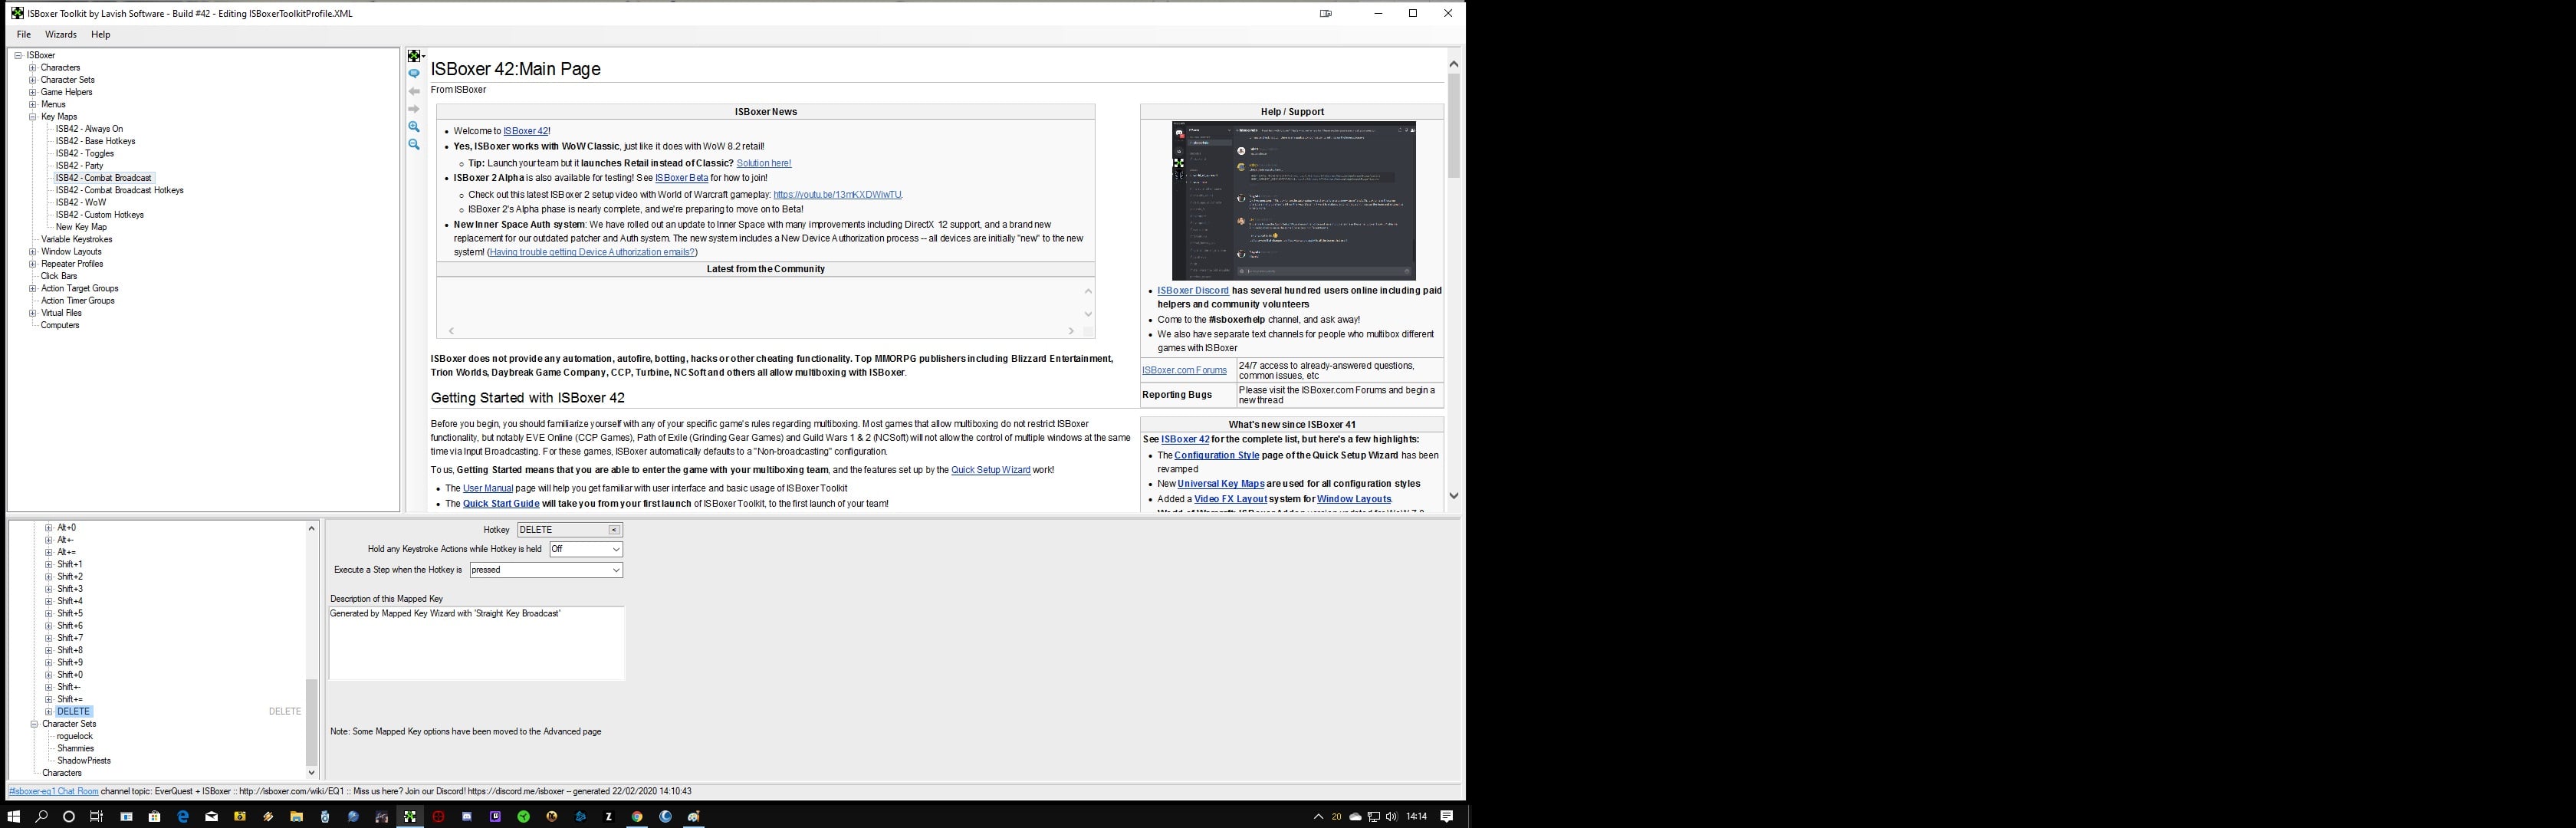This screenshot has height=828, width=2576.
Task: Open the Z app on the taskbar
Action: [609, 817]
